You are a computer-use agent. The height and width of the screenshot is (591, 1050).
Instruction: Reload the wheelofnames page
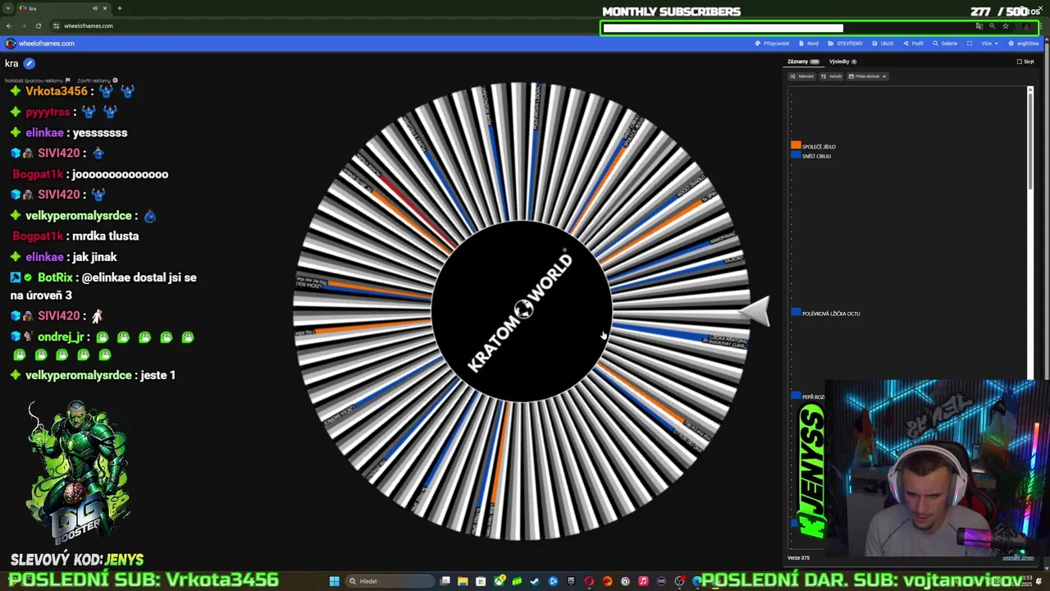pyautogui.click(x=38, y=25)
